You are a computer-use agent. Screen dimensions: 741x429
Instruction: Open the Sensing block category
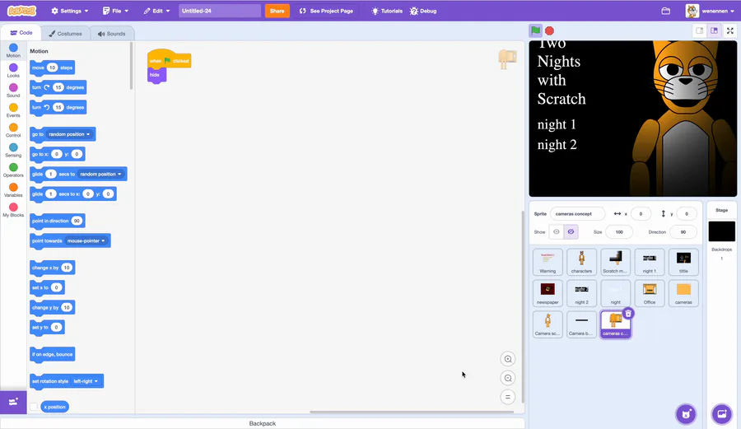coord(13,150)
